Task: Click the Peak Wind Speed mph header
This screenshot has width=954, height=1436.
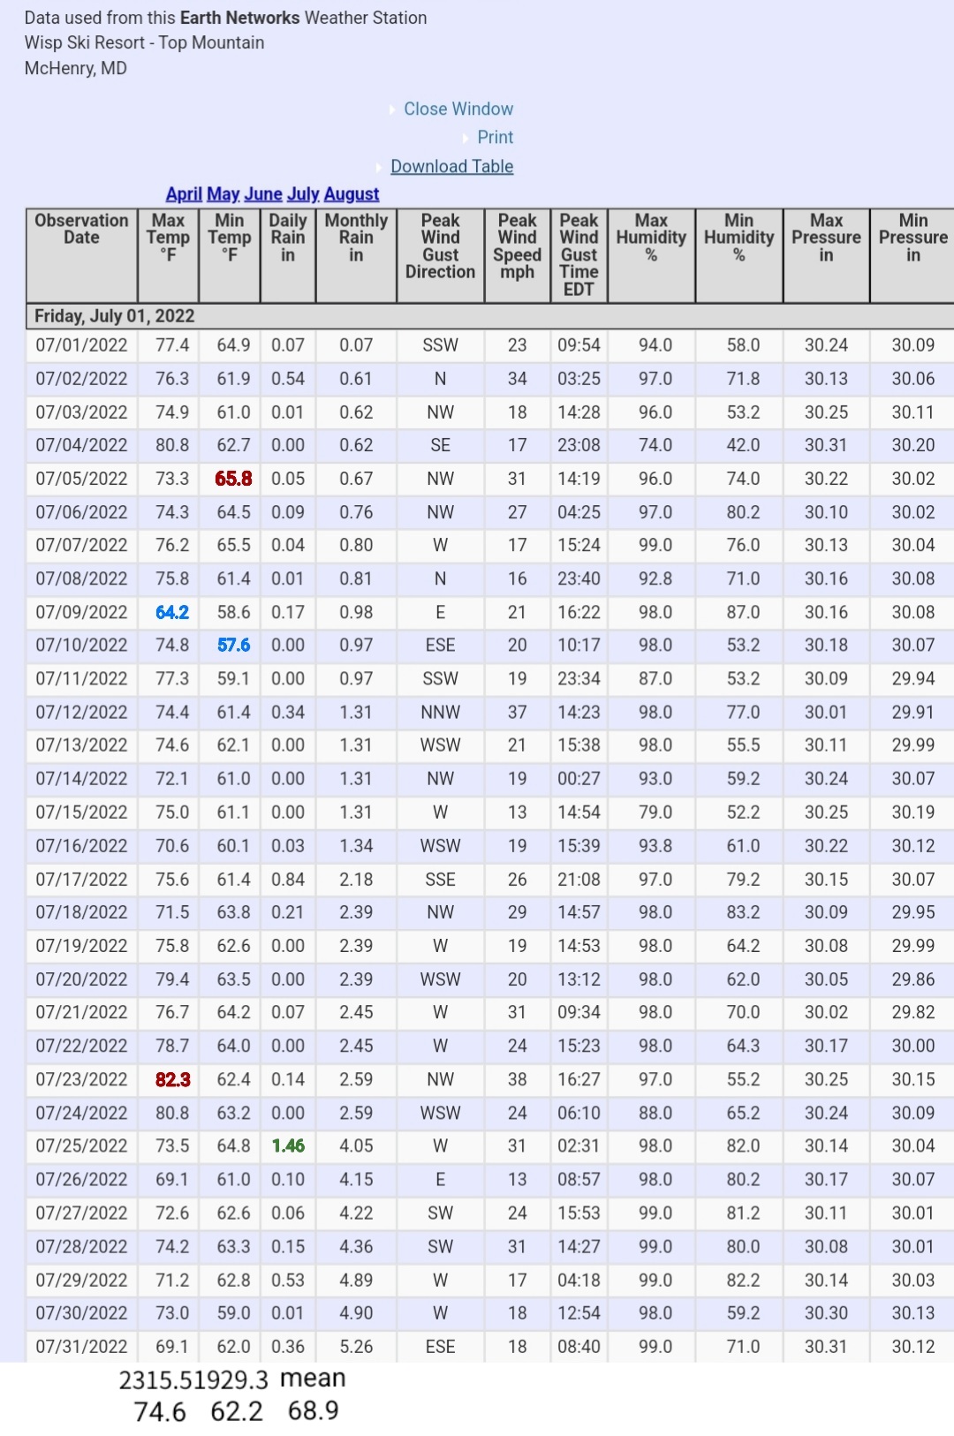Action: point(517,254)
